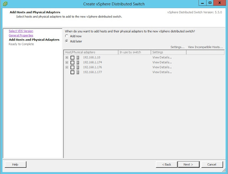Click the Cancel button
Screen dimensions: 228x174
[212, 164]
